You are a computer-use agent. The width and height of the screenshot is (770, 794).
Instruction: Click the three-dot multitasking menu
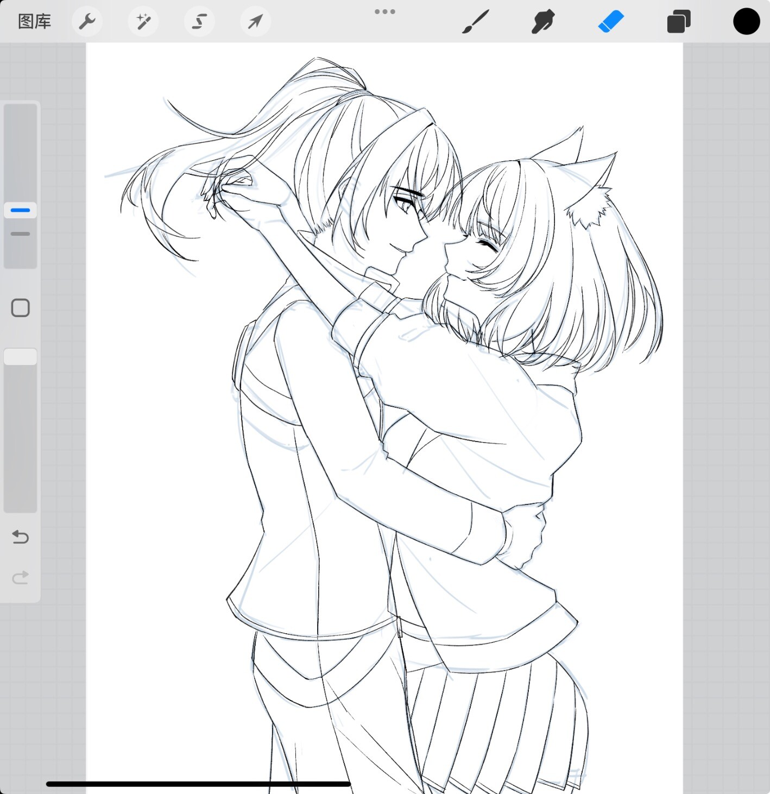385,11
